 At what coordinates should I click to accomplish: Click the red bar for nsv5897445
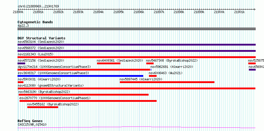coord(167,82)
